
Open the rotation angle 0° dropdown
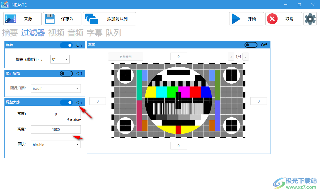(60, 59)
